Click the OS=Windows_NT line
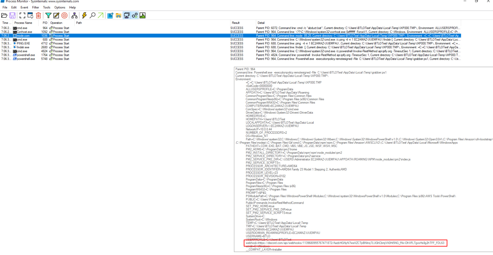 [257, 136]
